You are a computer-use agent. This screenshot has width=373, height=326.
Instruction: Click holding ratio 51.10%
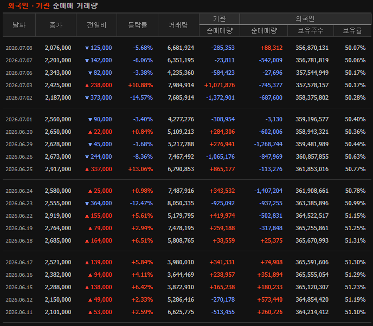[x=355, y=312]
